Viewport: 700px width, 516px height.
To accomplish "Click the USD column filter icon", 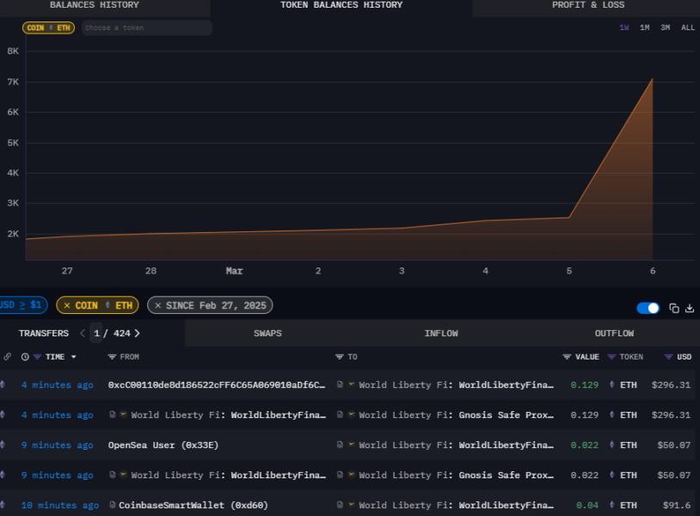I will [668, 357].
